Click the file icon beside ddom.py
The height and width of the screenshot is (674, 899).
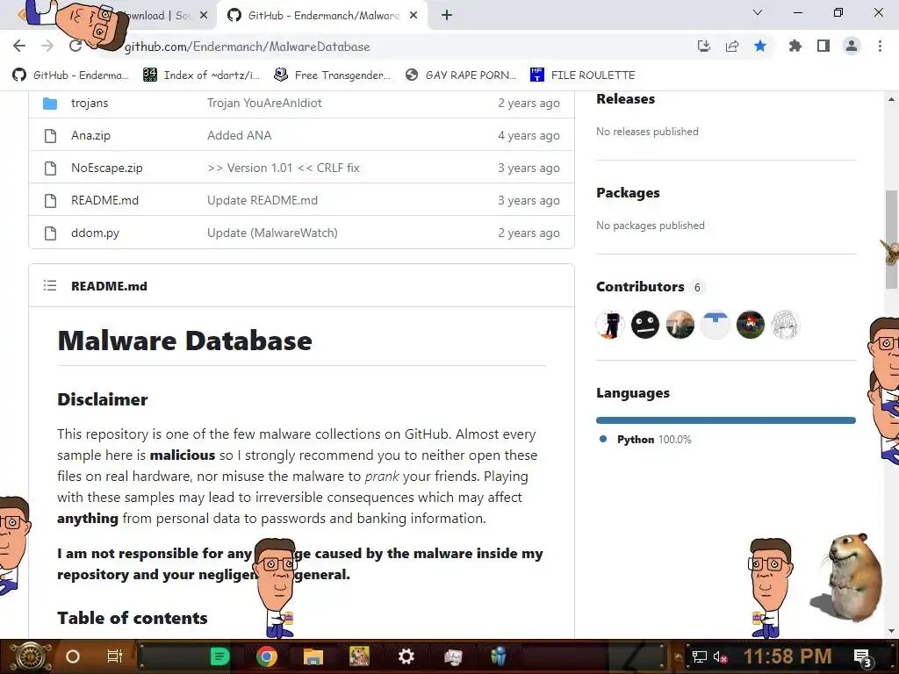(50, 233)
